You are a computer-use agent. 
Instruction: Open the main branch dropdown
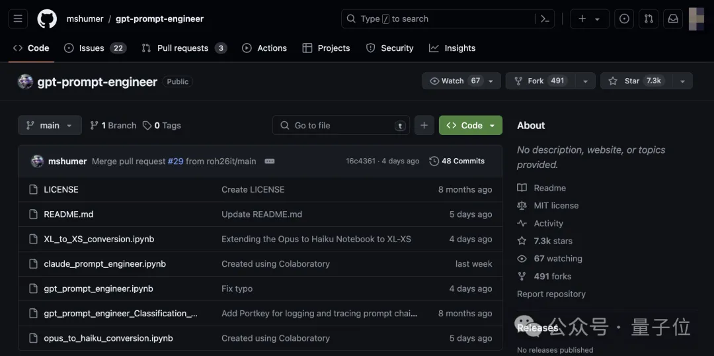click(50, 125)
